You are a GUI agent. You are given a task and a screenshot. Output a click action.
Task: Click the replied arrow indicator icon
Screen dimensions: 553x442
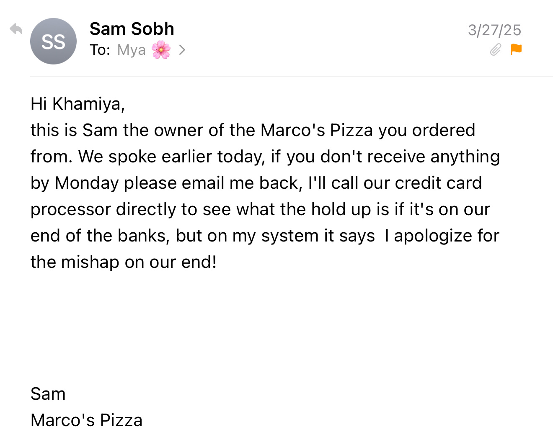pyautogui.click(x=16, y=29)
